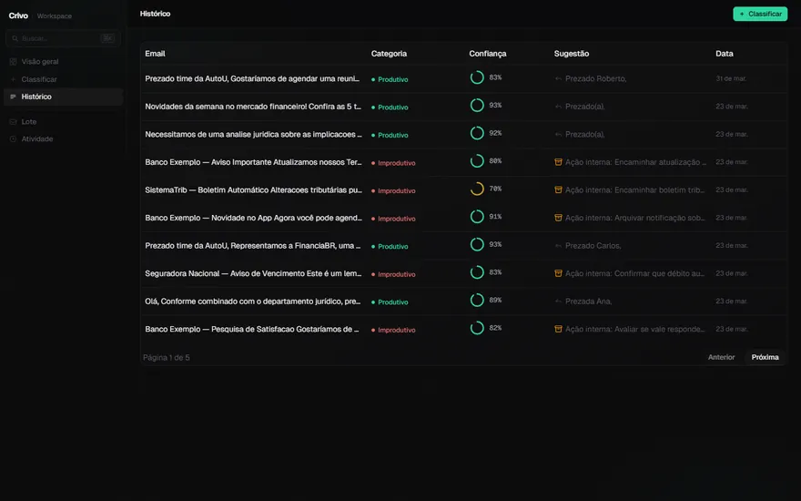Click archive icon beside Encaminhar boletim trib
Screen dimensions: 801x501
click(558, 189)
